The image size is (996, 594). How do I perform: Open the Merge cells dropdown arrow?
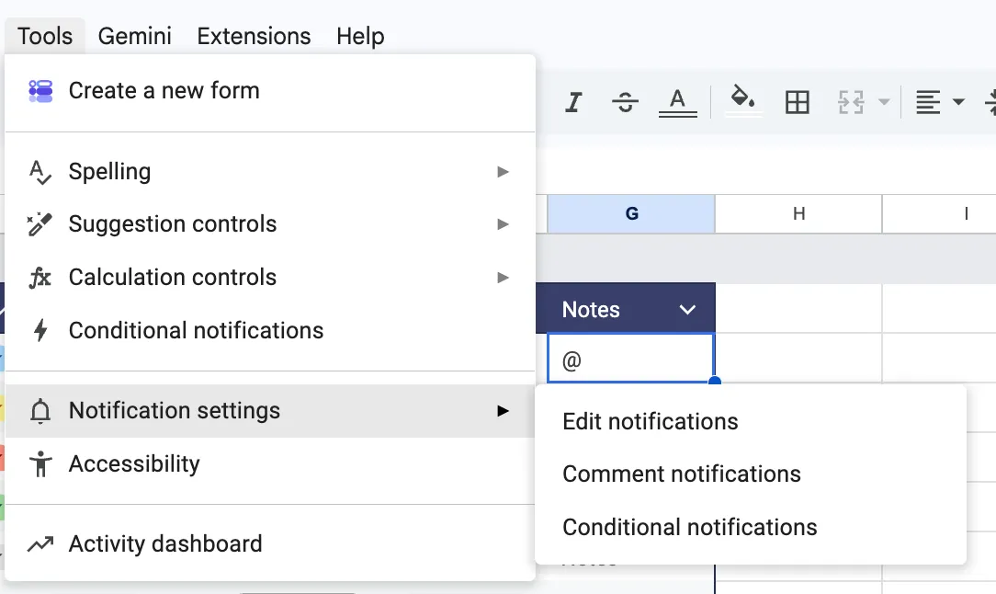pos(884,102)
